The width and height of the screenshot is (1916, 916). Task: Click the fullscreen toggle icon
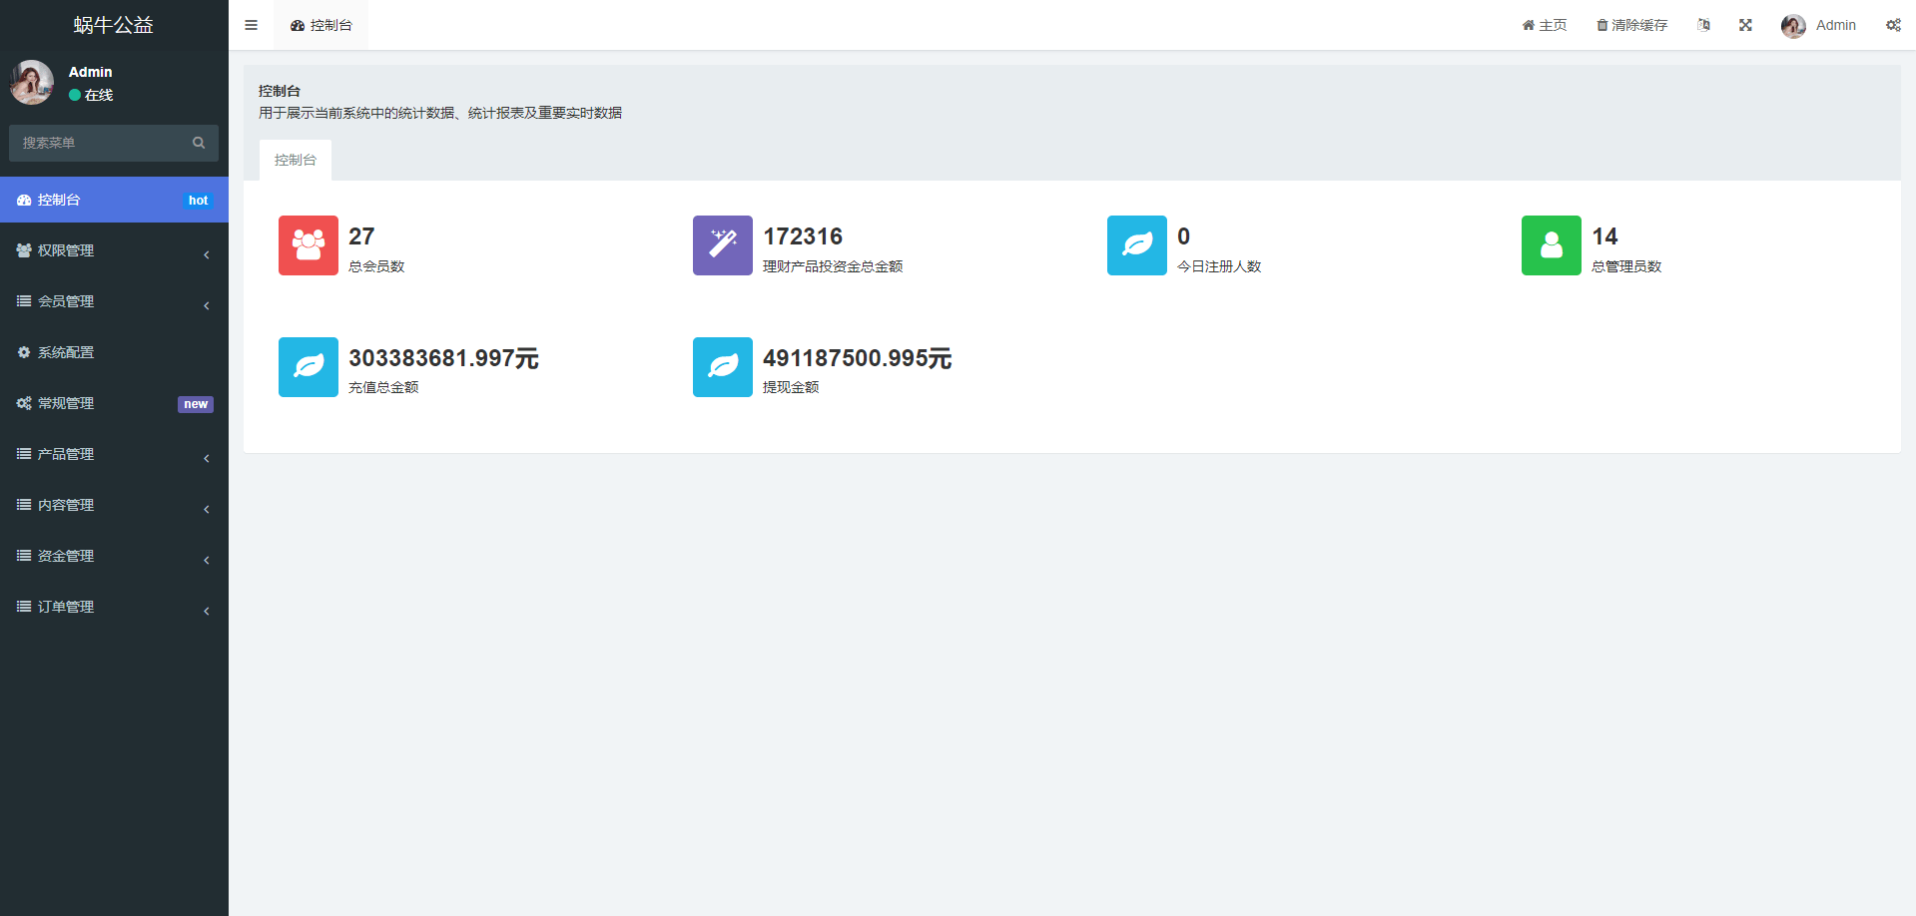[x=1745, y=25]
